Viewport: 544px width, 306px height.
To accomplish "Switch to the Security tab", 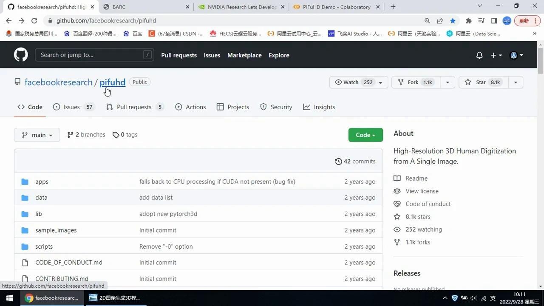I will point(276,107).
